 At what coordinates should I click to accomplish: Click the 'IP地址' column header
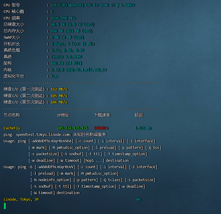[x=63, y=115]
